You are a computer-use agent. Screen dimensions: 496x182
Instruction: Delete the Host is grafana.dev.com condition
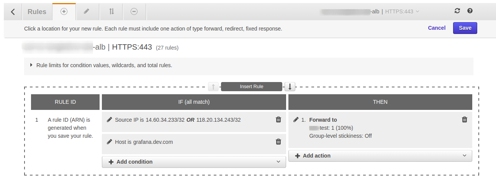278,142
